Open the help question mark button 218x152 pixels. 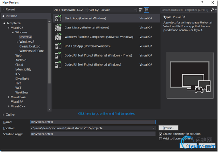pyautogui.click(x=202, y=3)
